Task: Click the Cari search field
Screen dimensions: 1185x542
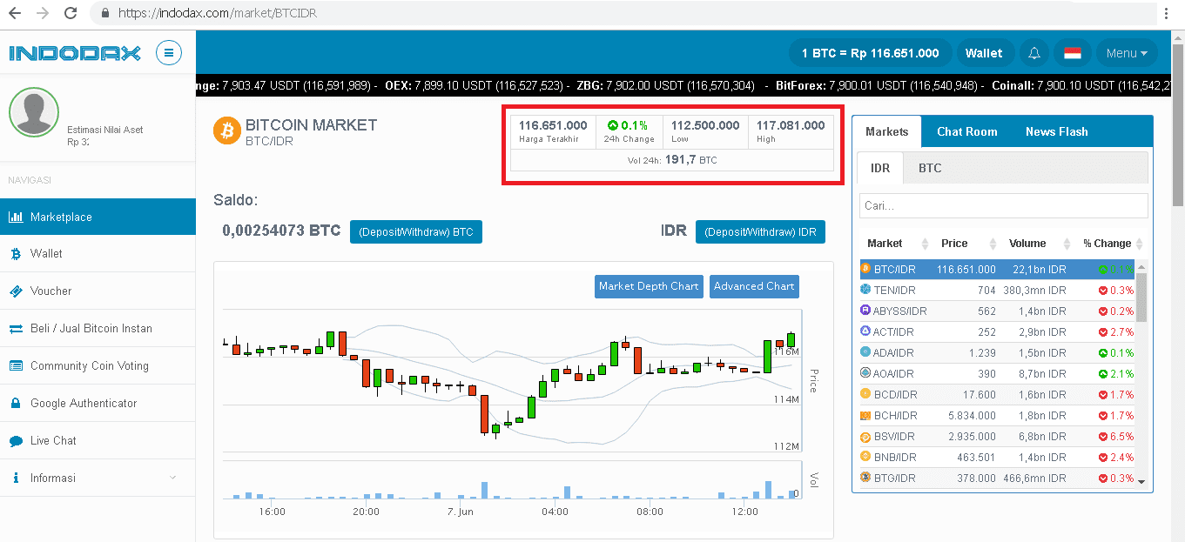Action: pos(1003,205)
